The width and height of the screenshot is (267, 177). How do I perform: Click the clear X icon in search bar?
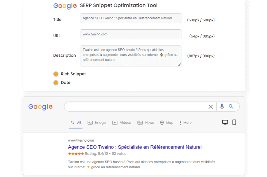click(x=211, y=107)
